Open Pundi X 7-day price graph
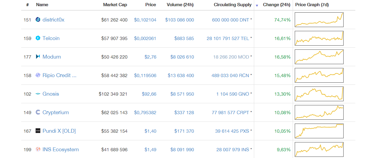This screenshot has height=158, width=378. (319, 131)
